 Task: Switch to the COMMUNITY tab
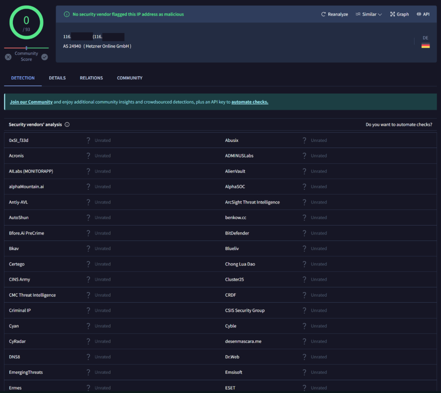(x=130, y=78)
